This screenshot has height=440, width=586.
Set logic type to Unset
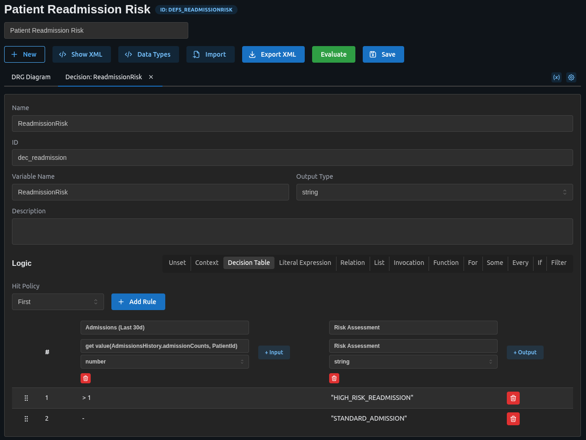177,263
